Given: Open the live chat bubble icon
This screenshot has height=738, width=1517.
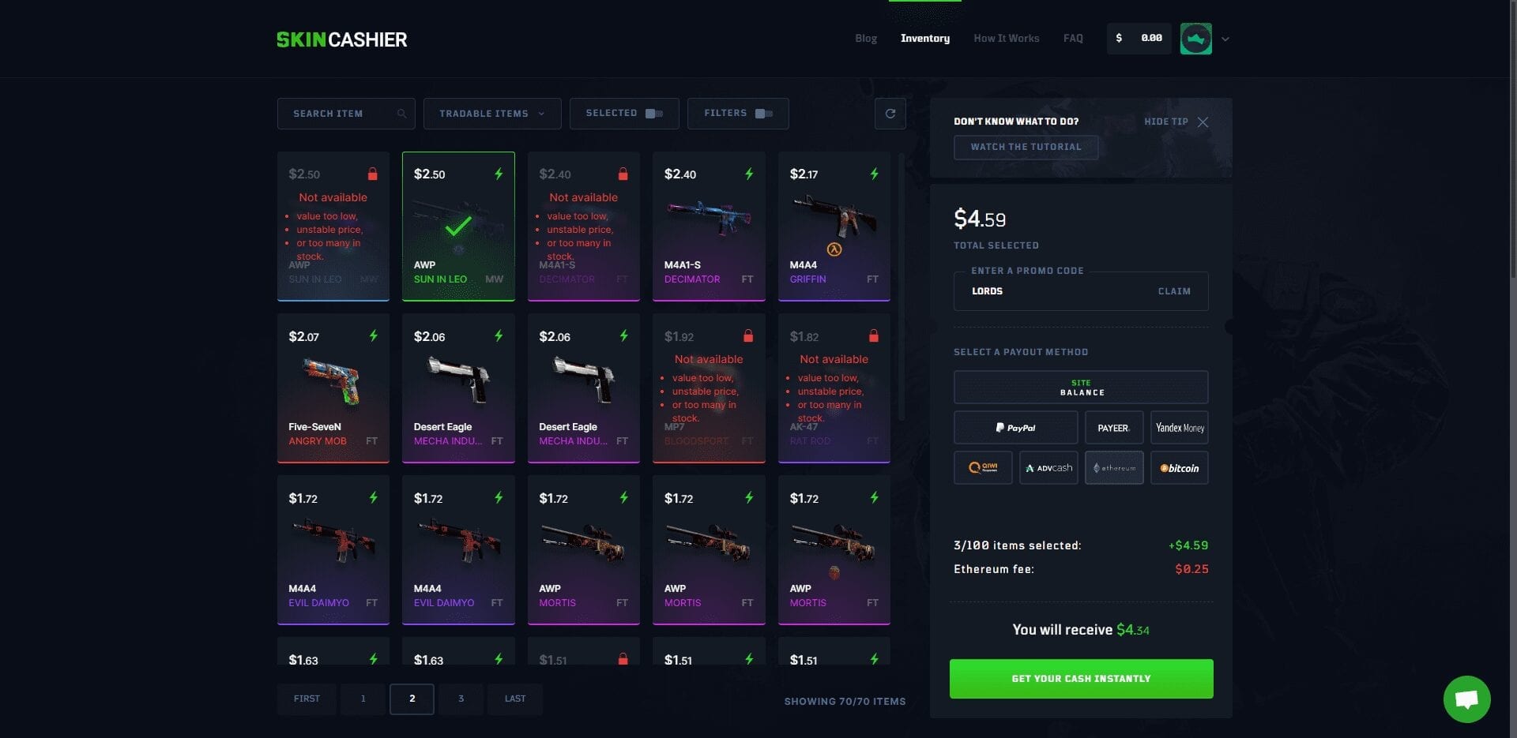Looking at the screenshot, I should [1466, 699].
